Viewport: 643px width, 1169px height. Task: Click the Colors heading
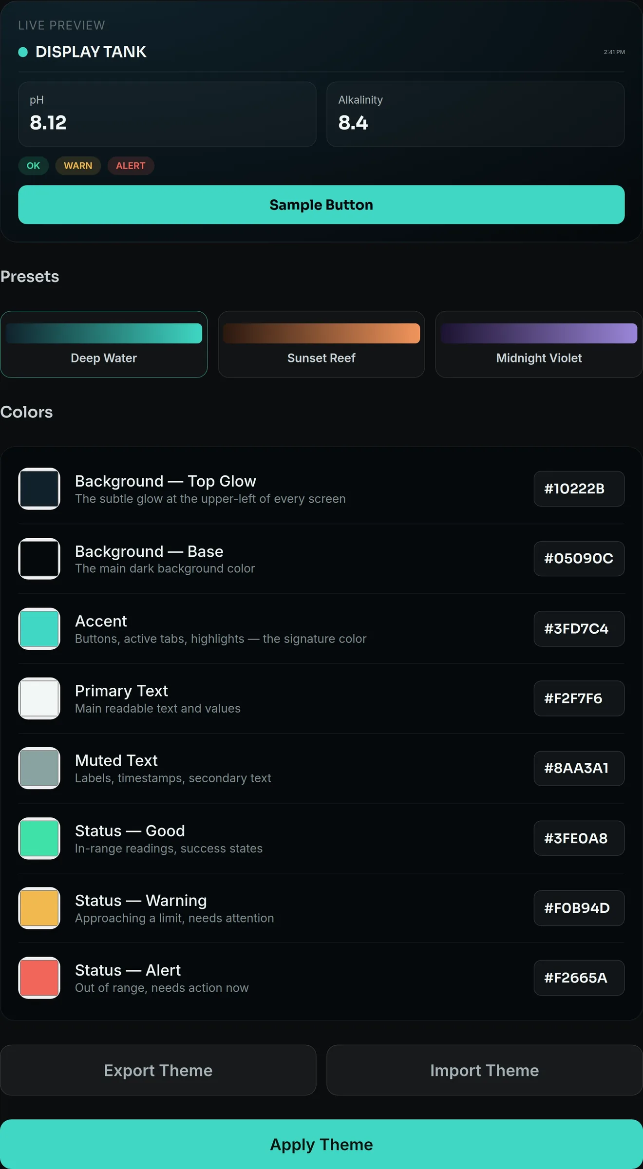[26, 412]
